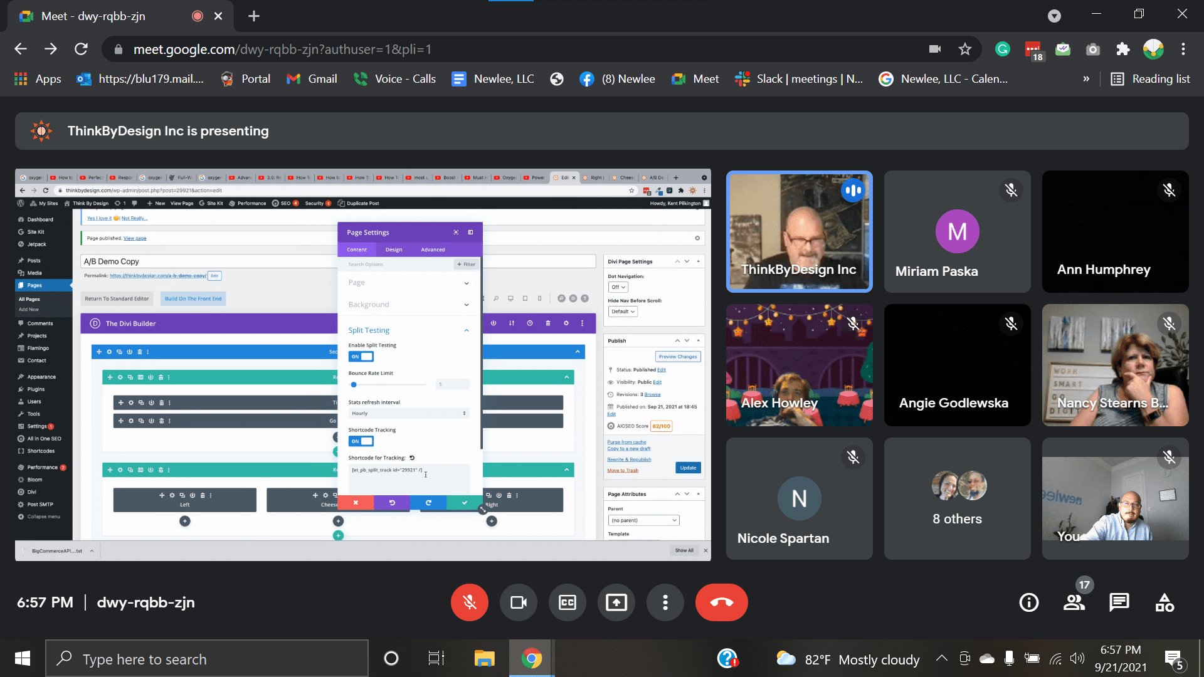Click the camera toggle icon in meeting controls
This screenshot has height=677, width=1204.
point(519,602)
